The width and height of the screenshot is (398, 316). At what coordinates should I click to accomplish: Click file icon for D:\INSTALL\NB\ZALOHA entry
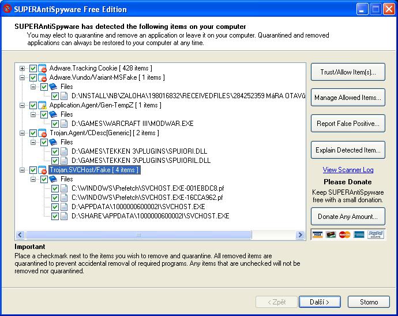point(64,96)
